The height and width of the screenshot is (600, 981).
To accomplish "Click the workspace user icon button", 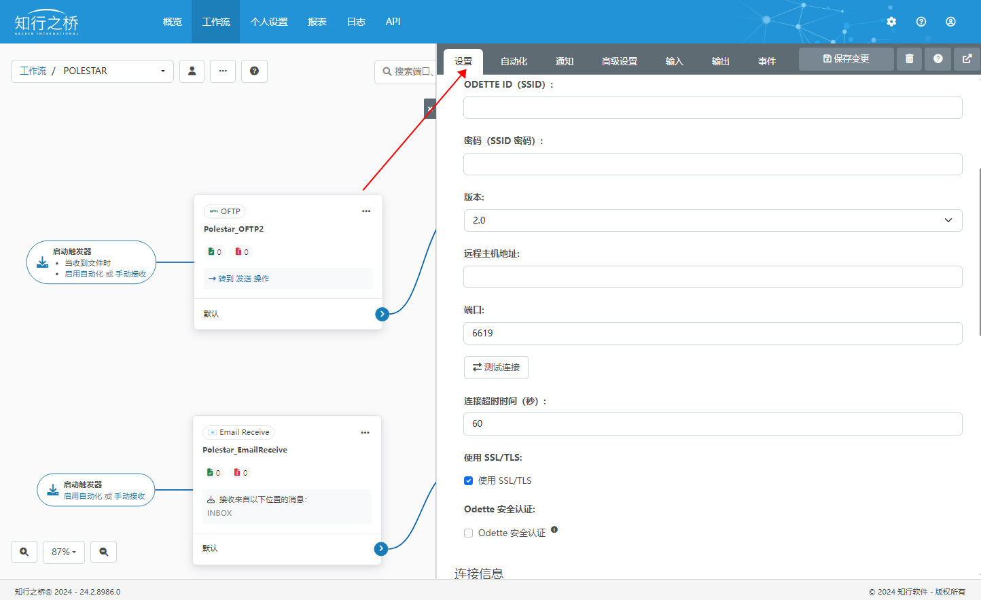I will point(192,71).
